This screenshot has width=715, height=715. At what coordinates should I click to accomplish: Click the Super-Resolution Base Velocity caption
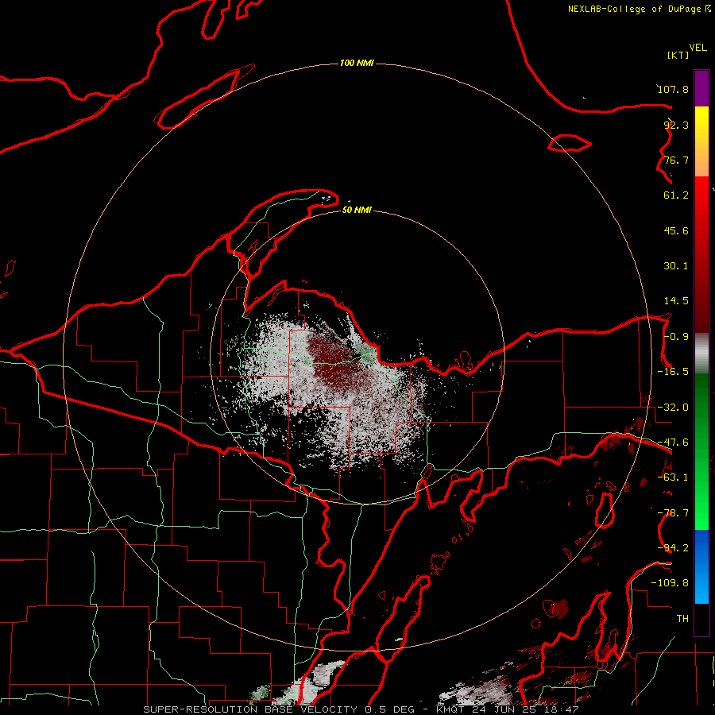pyautogui.click(x=361, y=709)
